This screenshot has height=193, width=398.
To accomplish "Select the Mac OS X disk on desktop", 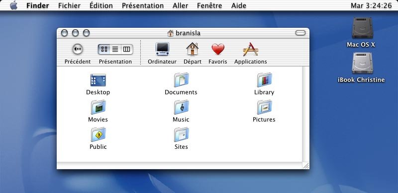I will (x=362, y=28).
